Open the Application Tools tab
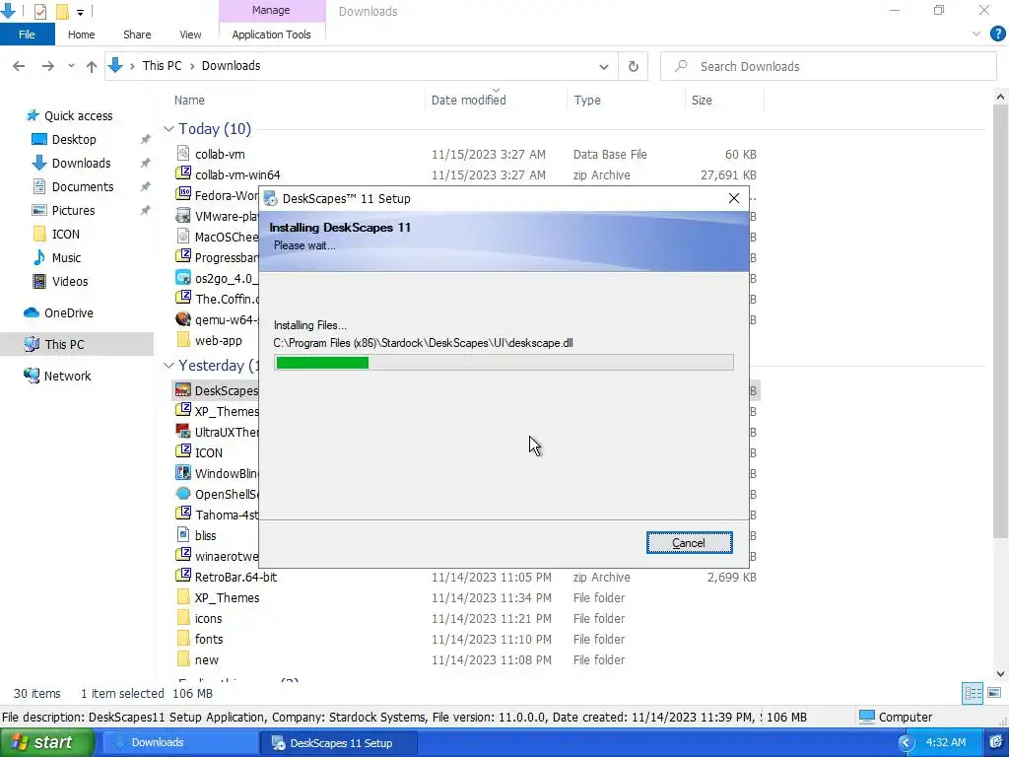 pos(271,34)
